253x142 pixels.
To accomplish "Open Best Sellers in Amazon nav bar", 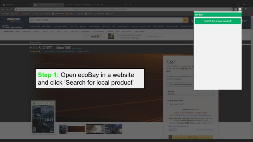I will point(46,26).
